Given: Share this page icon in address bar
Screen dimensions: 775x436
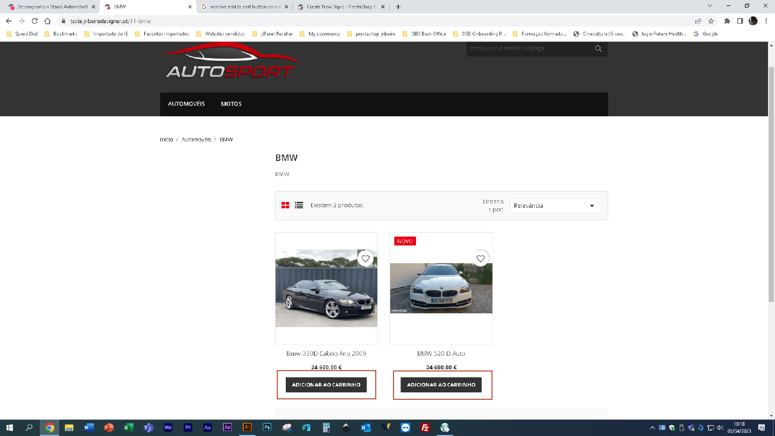Looking at the screenshot, I should (698, 21).
